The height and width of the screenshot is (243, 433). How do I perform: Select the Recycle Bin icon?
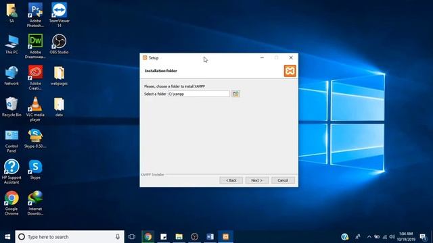tap(12, 107)
